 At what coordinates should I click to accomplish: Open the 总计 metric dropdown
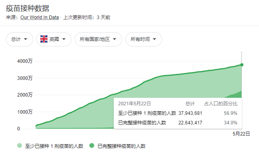click(20, 39)
